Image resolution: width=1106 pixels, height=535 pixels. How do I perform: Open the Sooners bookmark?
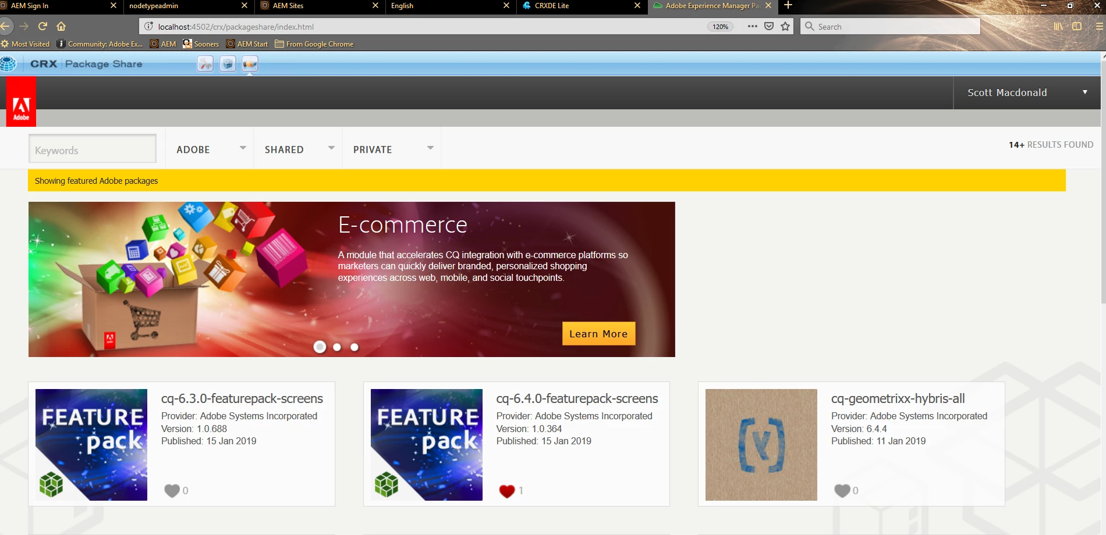(201, 44)
